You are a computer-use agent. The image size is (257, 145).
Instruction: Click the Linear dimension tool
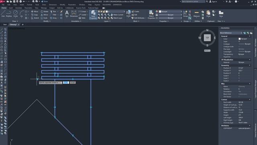pyautogui.click(x=82, y=12)
